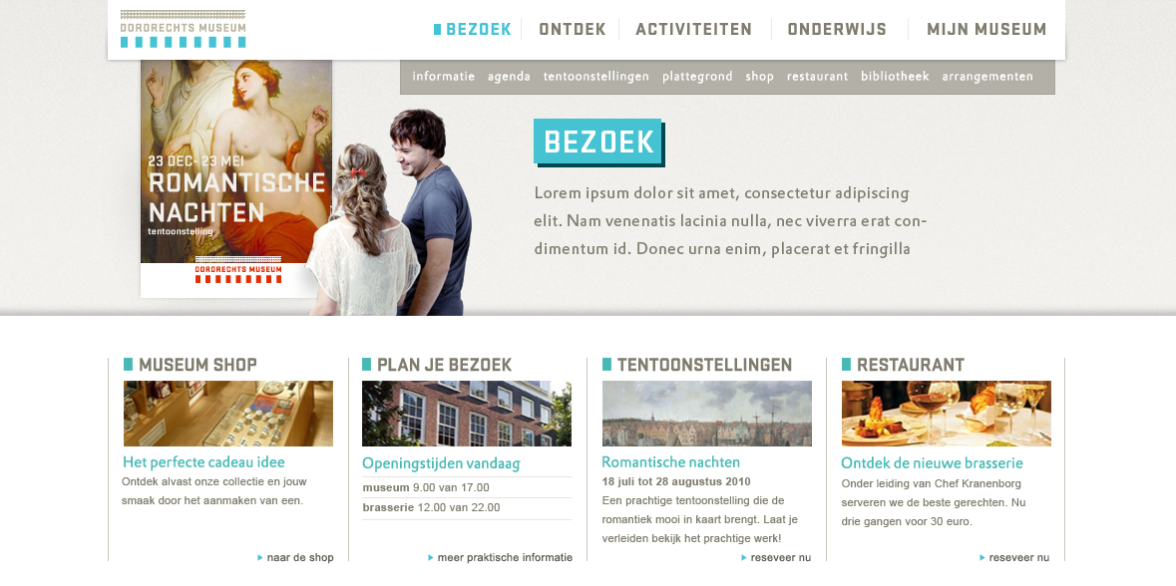
Task: Open Mijn Museum in the top navigation
Action: point(986,29)
